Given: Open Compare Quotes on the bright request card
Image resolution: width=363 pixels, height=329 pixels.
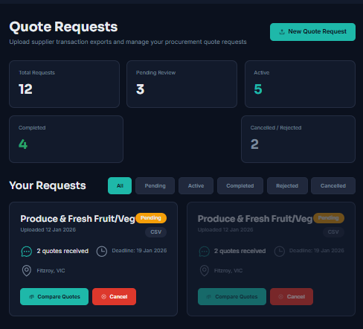Looking at the screenshot, I should [54, 296].
